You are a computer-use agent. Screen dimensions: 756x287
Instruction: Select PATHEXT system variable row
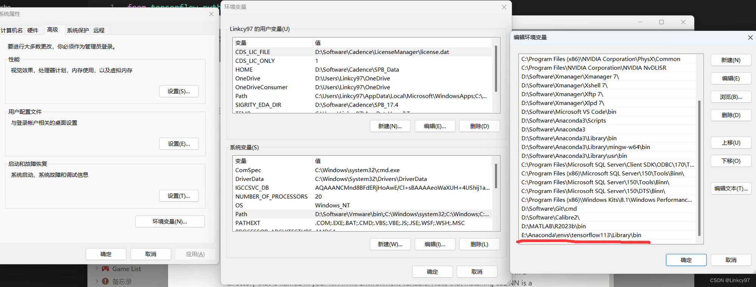coord(363,223)
